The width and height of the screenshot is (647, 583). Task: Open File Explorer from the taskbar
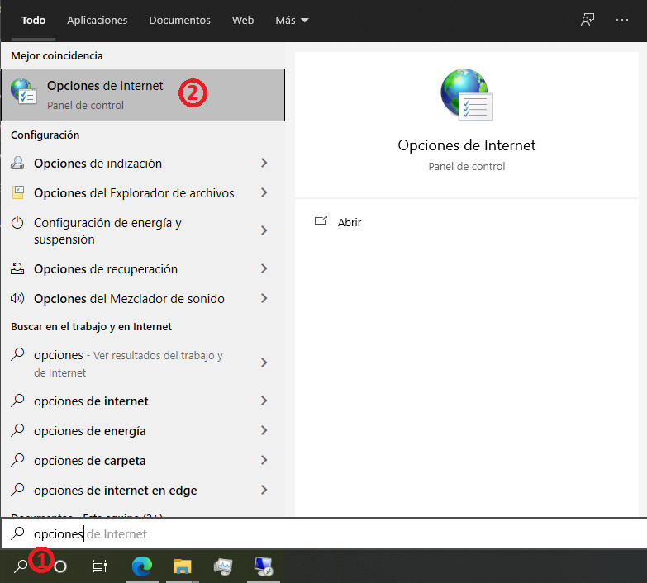pyautogui.click(x=183, y=566)
